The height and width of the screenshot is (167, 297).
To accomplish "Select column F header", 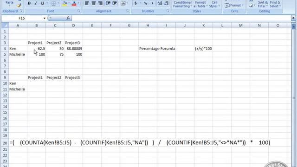I will (x=110, y=26).
